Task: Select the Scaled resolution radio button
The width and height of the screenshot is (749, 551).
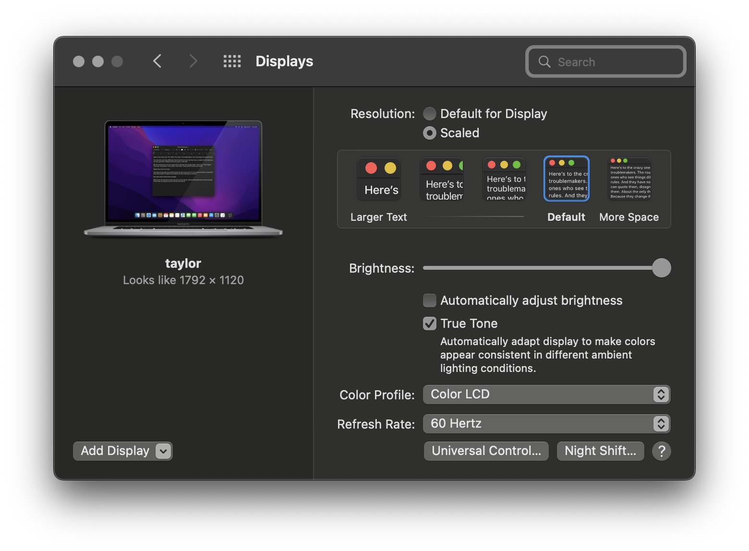Action: coord(430,133)
